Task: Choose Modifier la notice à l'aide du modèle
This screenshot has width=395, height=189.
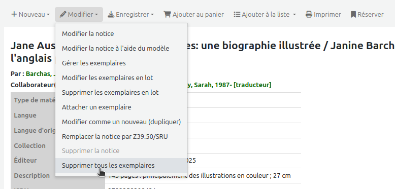Action: point(121,48)
